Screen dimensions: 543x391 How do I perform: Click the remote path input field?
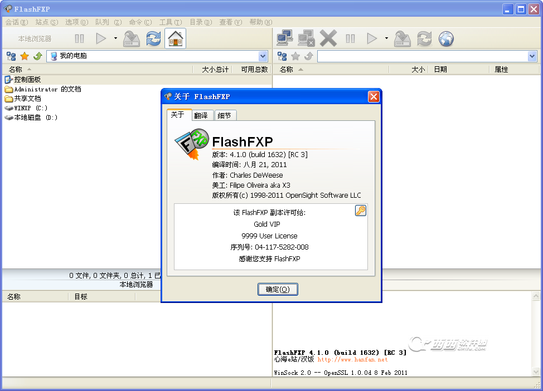pyautogui.click(x=423, y=56)
